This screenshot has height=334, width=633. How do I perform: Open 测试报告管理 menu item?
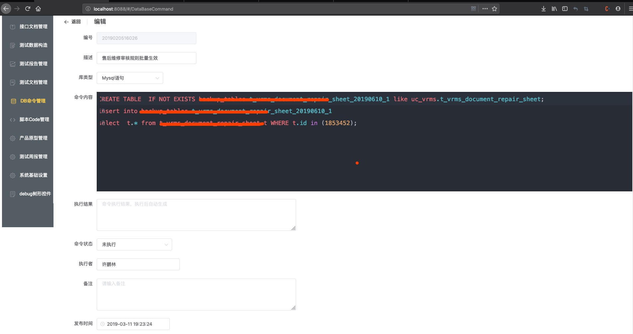[28, 64]
